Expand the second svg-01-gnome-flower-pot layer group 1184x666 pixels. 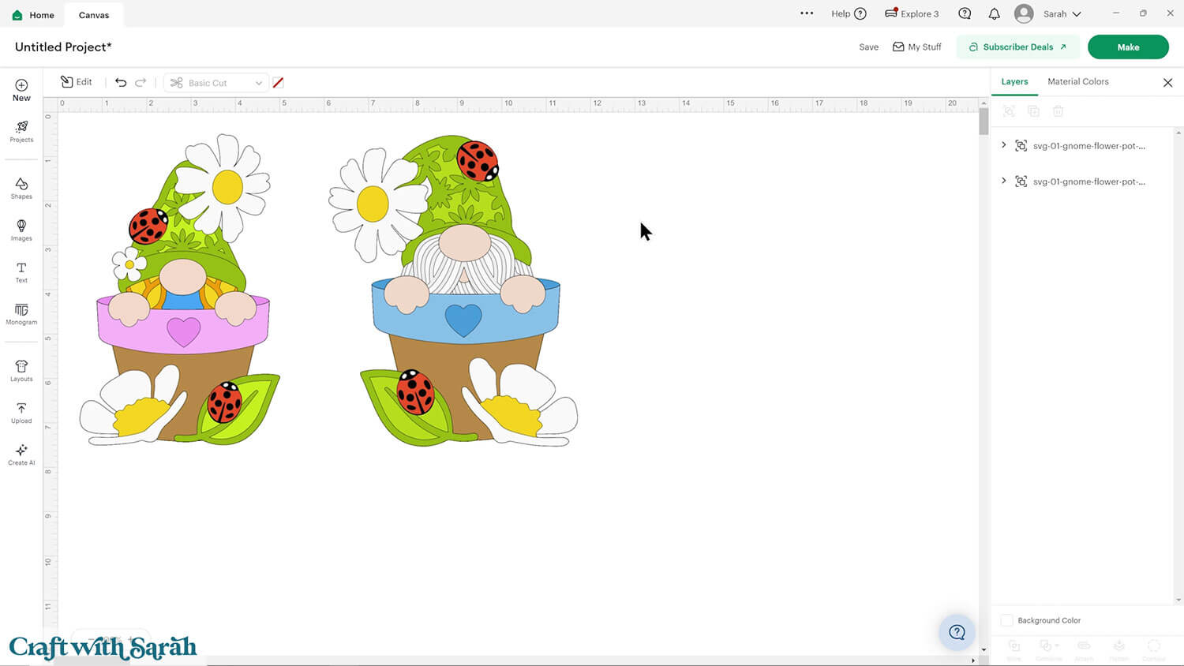[1004, 181]
